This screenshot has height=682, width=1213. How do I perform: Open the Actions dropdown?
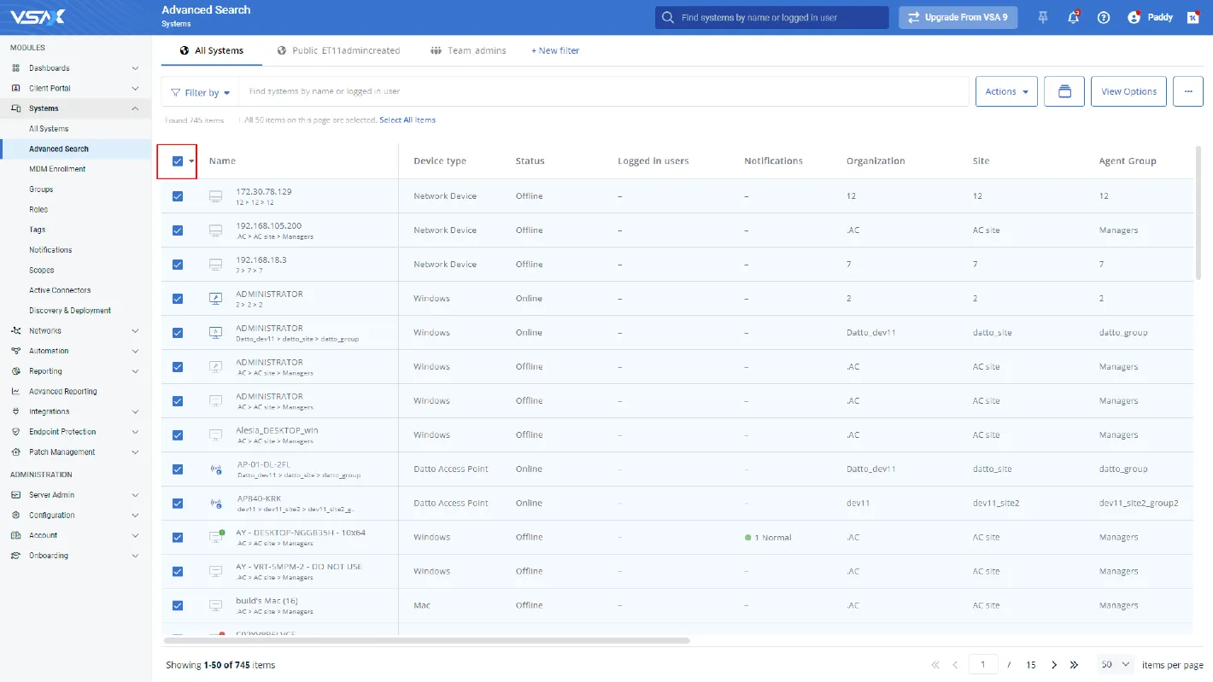tap(1006, 91)
